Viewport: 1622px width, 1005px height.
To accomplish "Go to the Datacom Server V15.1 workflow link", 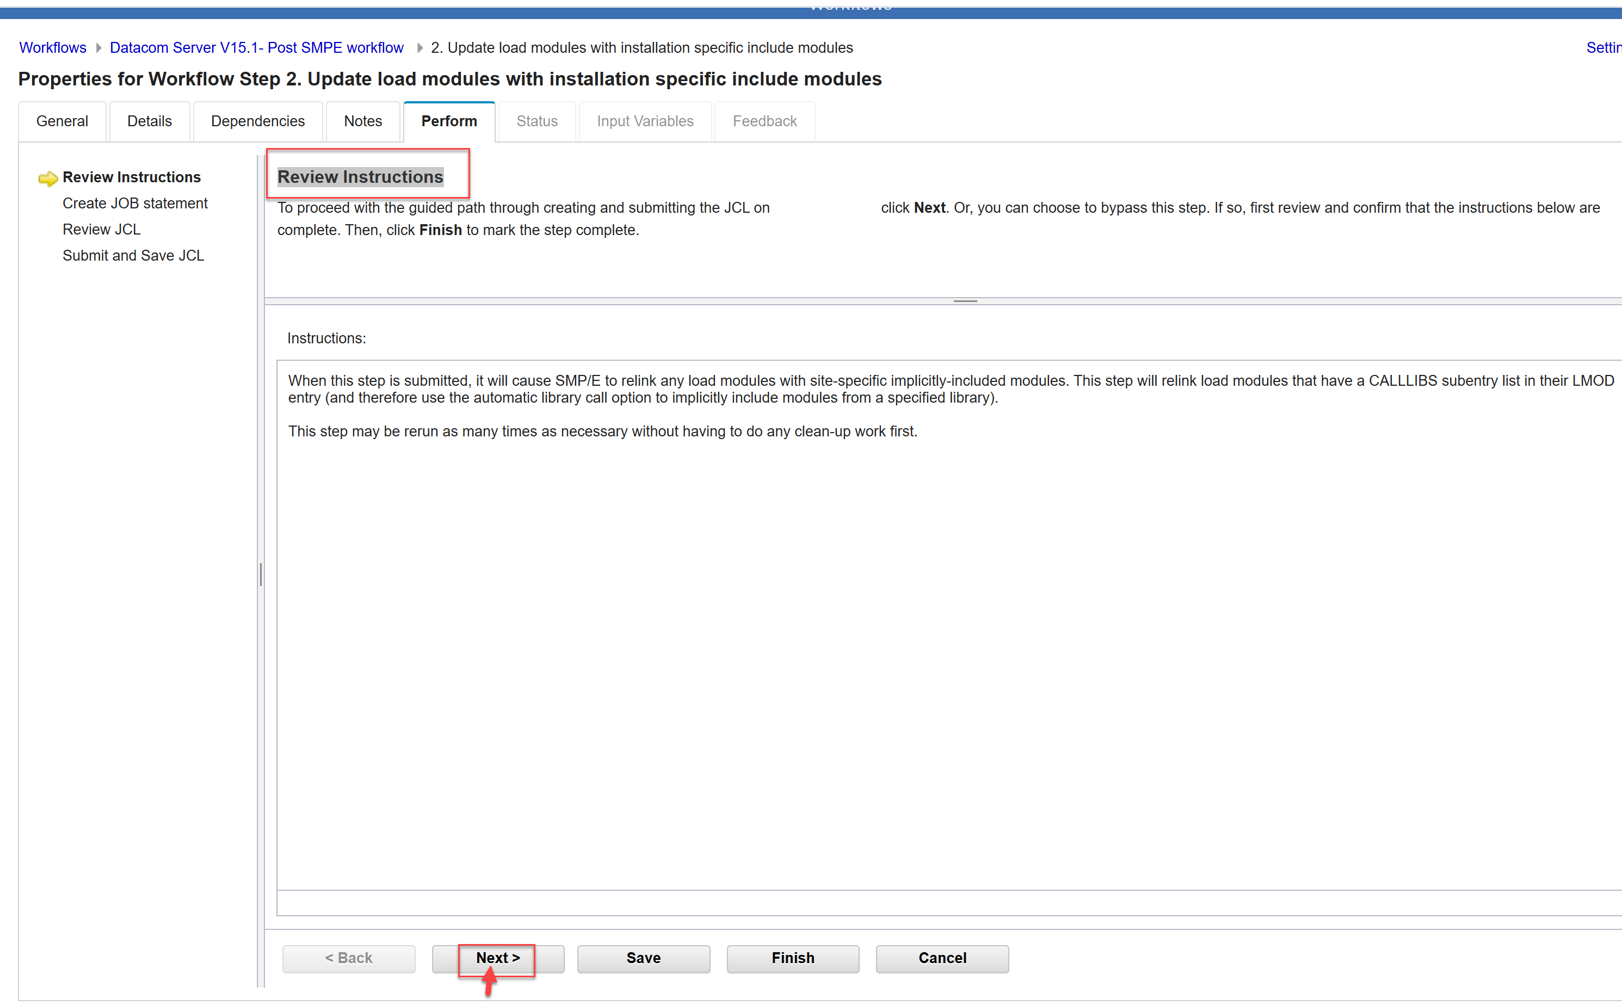I will 256,48.
